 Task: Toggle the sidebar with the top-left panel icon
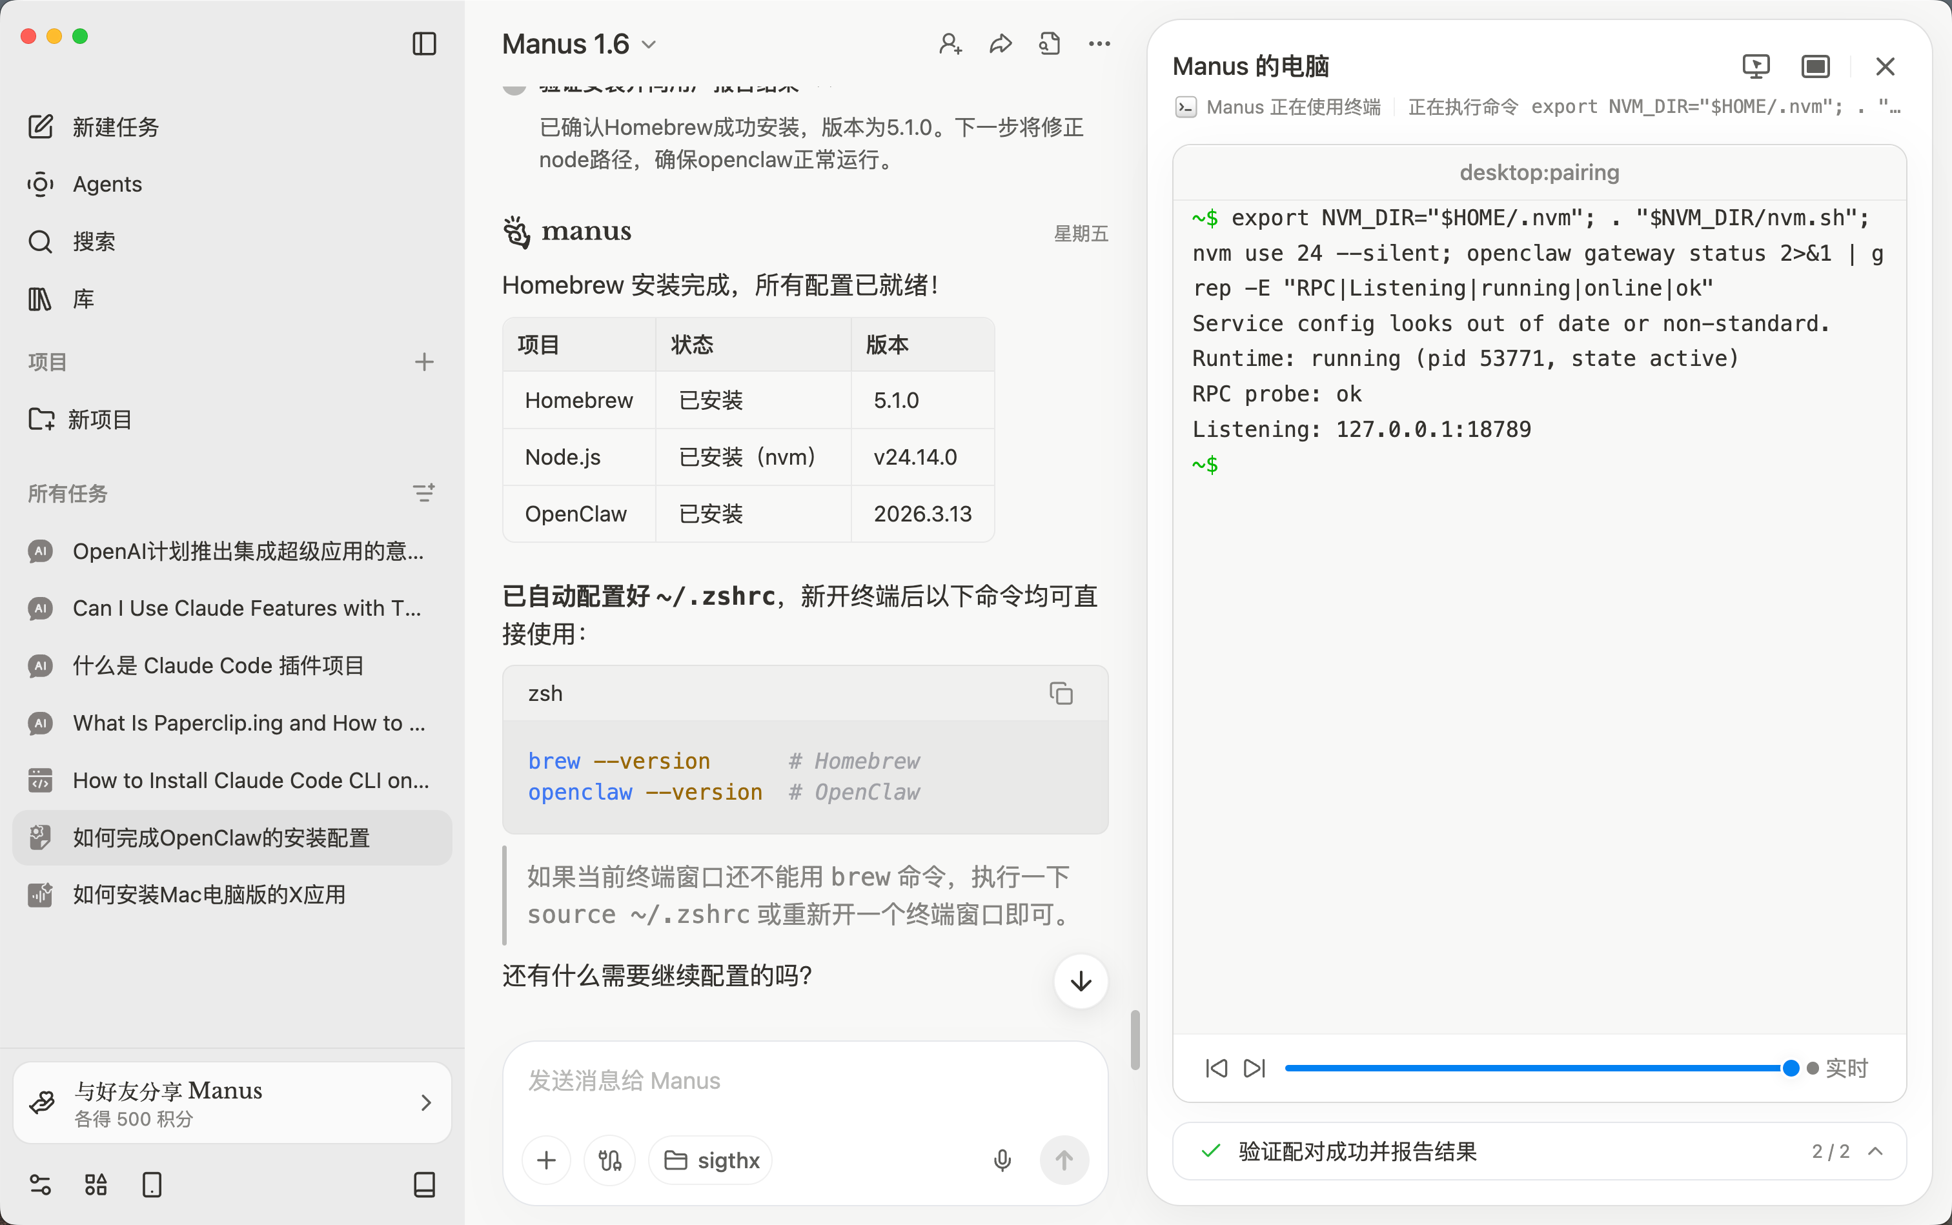(x=425, y=44)
